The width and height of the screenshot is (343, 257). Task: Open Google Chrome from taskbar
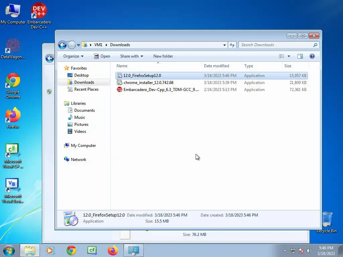71,250
